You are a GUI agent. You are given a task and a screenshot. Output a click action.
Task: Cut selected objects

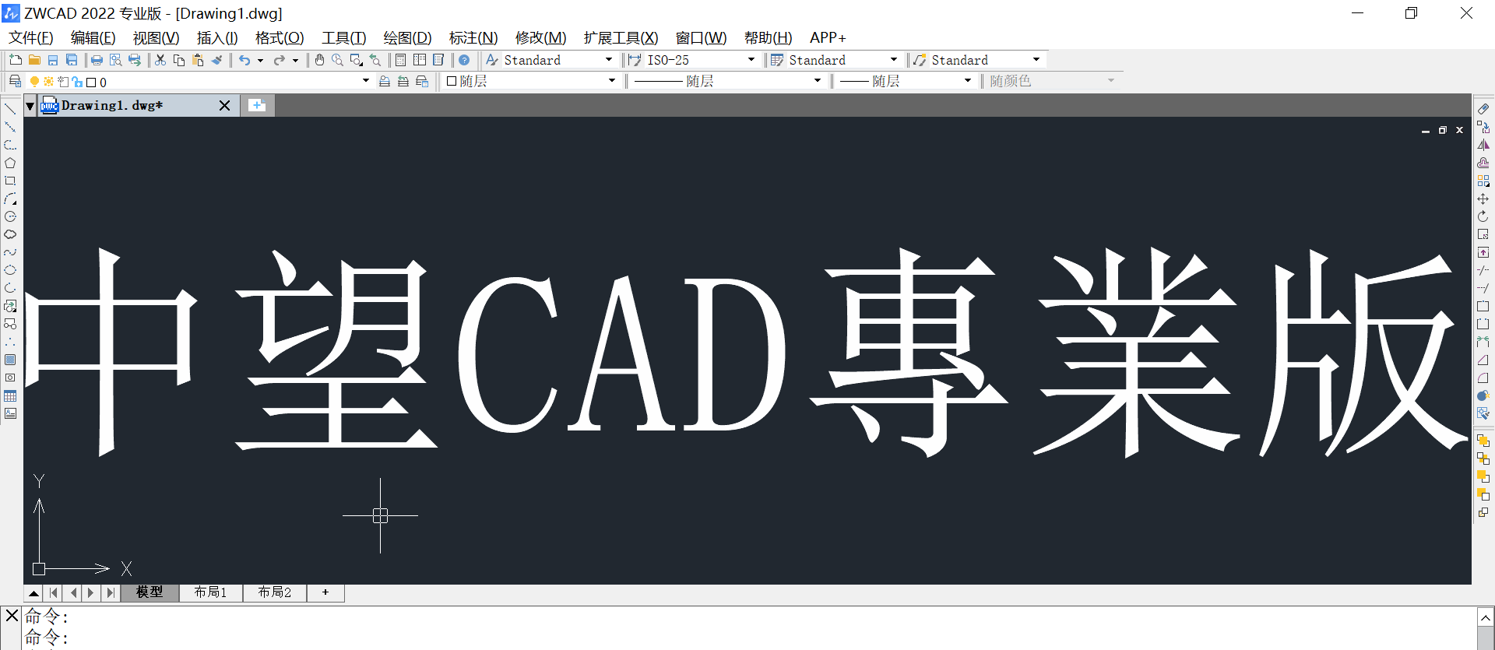pos(160,60)
